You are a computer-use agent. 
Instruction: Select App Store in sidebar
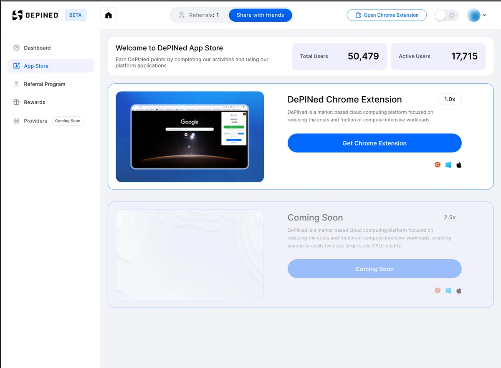tap(51, 66)
